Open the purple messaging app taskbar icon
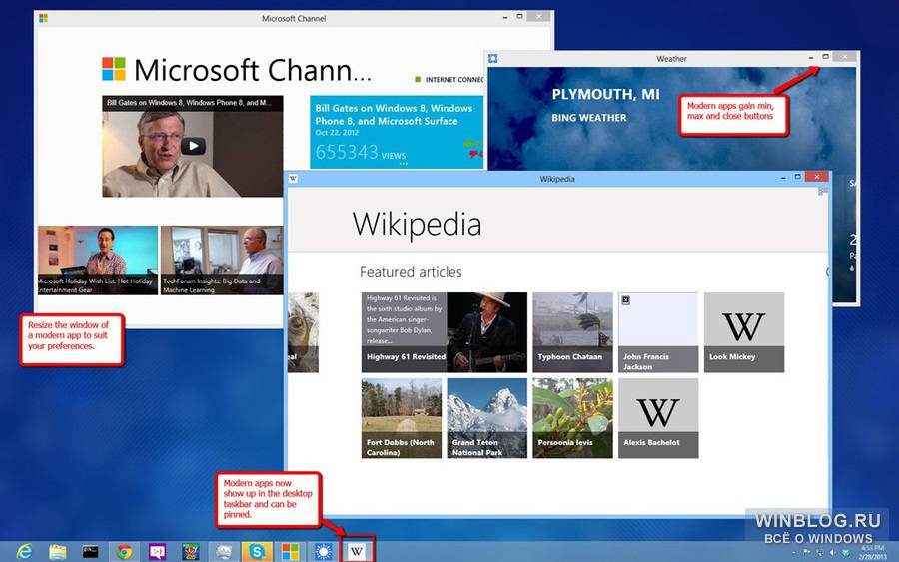 [x=157, y=552]
